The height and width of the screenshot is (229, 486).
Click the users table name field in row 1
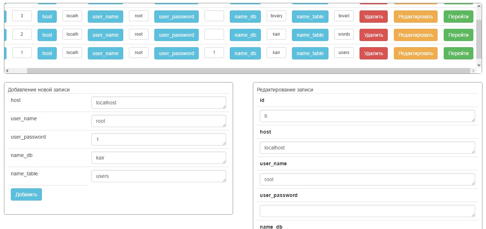click(x=344, y=53)
